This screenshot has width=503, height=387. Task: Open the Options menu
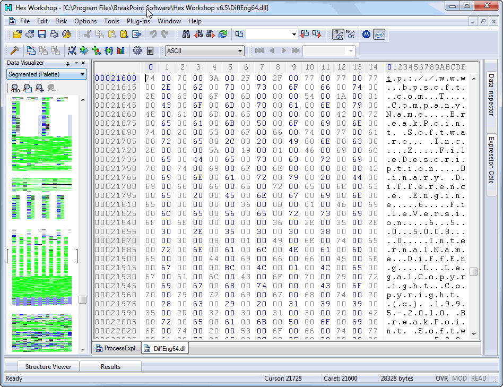[x=85, y=21]
